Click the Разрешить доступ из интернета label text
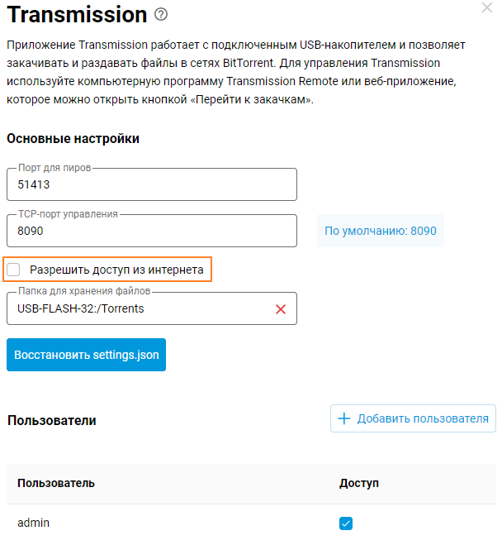 pos(116,270)
